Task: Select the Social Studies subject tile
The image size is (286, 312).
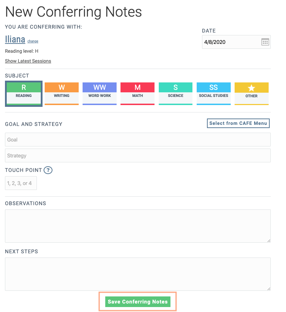Action: [x=213, y=93]
